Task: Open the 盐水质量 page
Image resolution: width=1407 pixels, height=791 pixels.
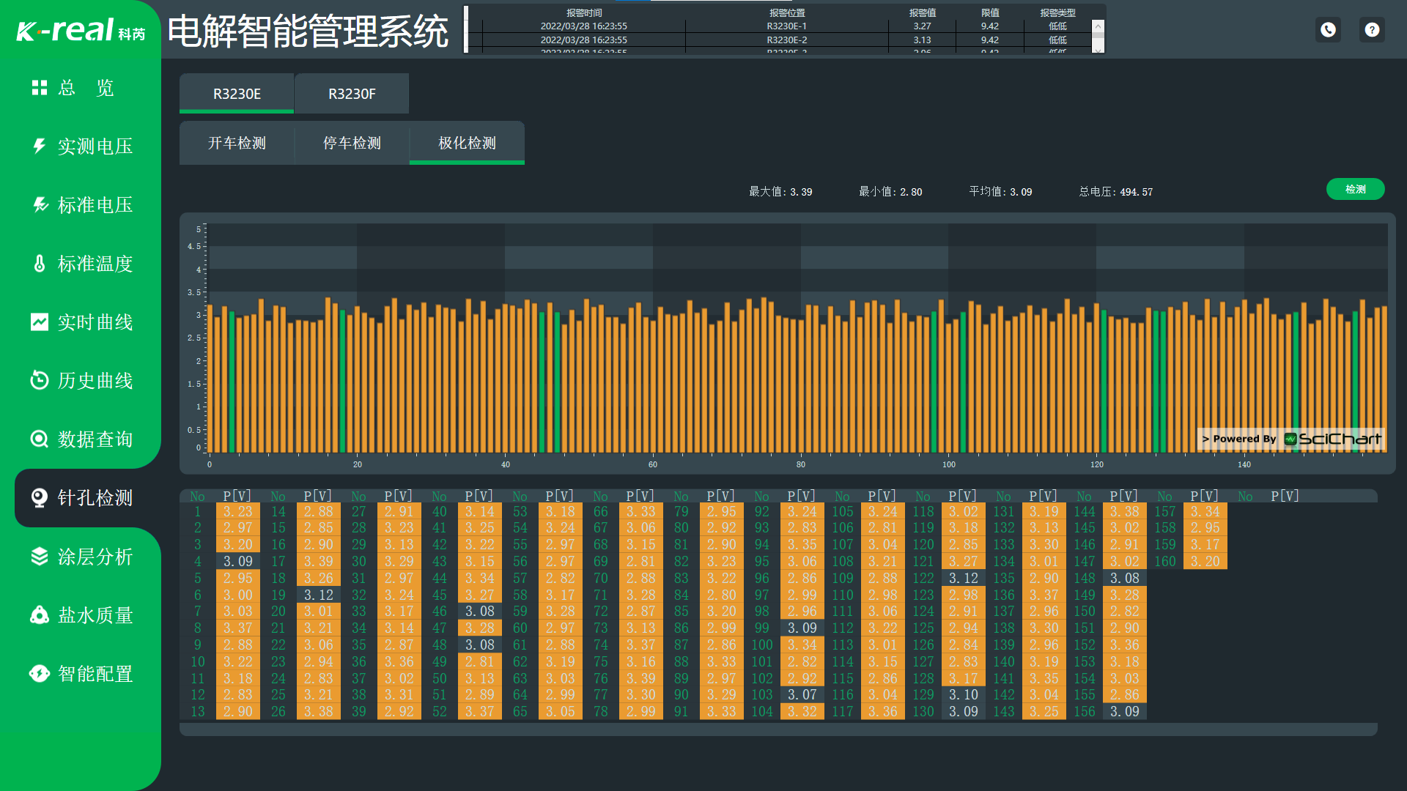Action: click(81, 615)
